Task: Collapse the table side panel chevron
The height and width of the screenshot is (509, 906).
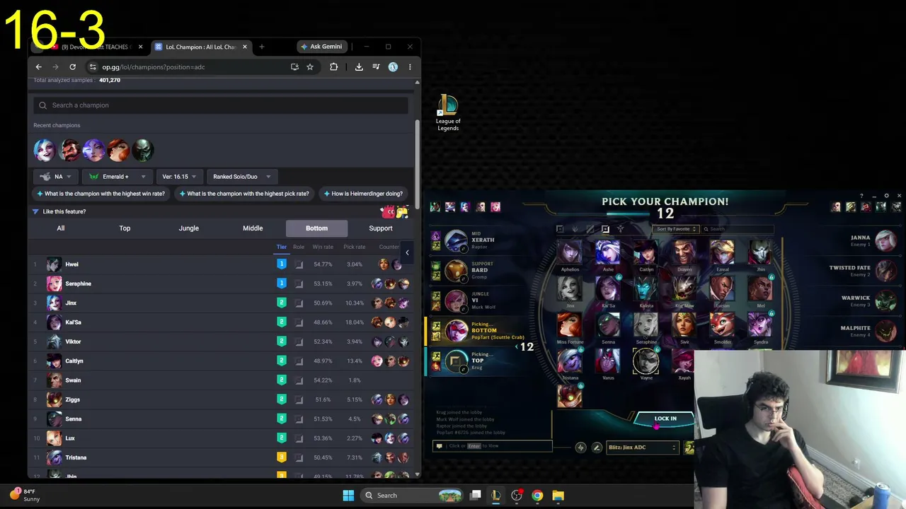Action: pos(407,252)
